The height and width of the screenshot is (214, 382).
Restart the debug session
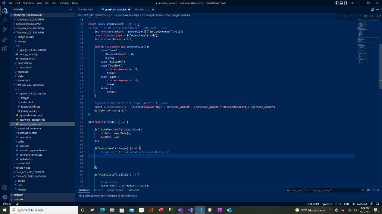click(366, 16)
